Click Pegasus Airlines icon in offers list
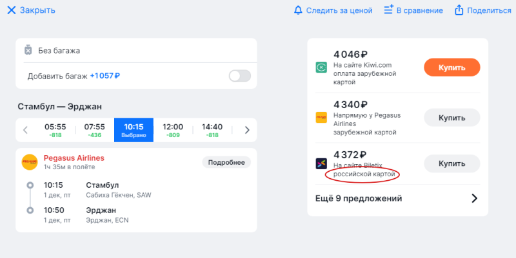The height and width of the screenshot is (258, 516). point(321,118)
